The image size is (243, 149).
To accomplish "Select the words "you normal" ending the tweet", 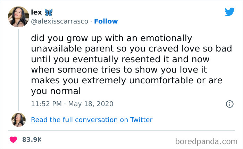I will click(56, 92).
